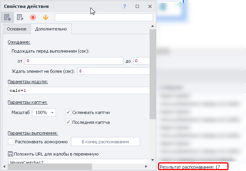Open help with the question mark icon

point(125,7)
